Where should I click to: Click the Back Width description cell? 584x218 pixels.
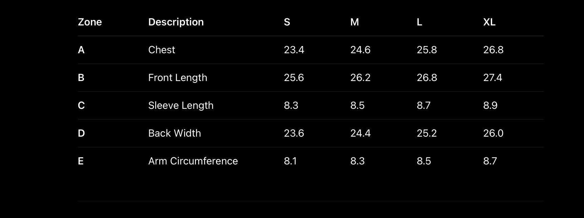(175, 133)
